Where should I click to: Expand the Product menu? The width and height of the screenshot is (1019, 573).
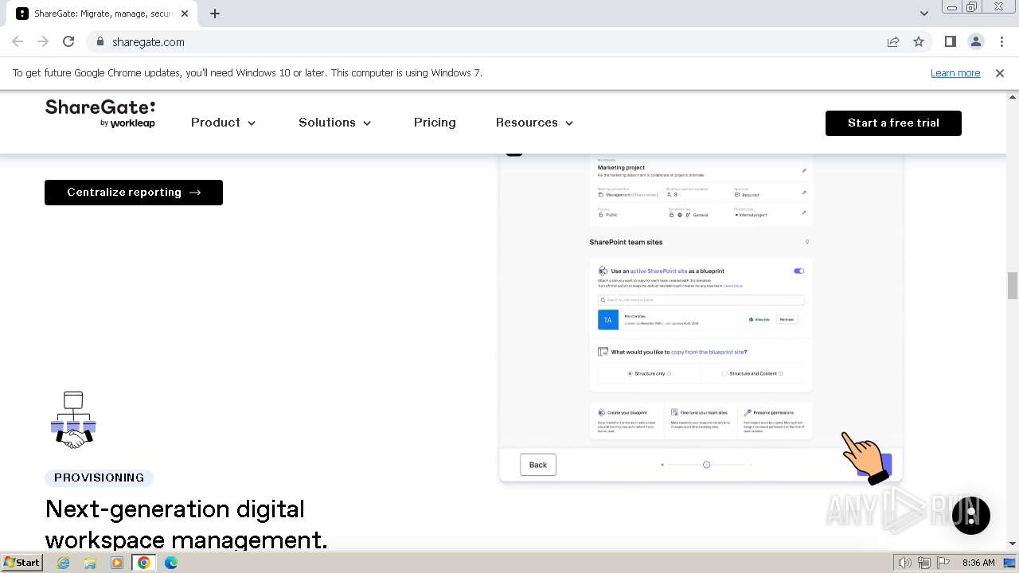223,123
